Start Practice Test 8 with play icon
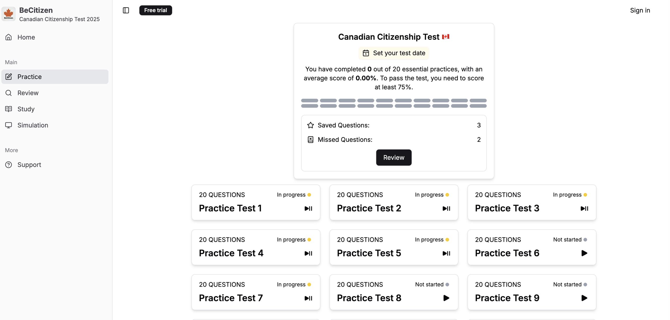Image resolution: width=670 pixels, height=320 pixels. pos(446,298)
